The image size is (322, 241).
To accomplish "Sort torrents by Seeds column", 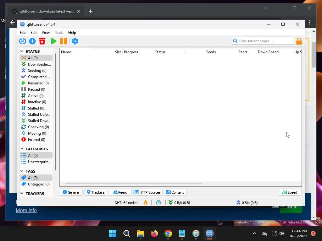I will (201, 52).
